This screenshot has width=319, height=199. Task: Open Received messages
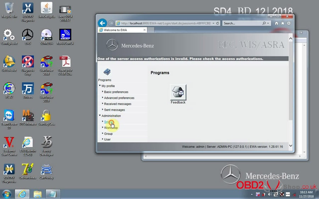pos(118,104)
